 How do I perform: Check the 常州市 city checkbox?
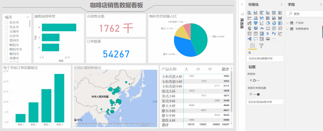pyautogui.click(x=6, y=40)
